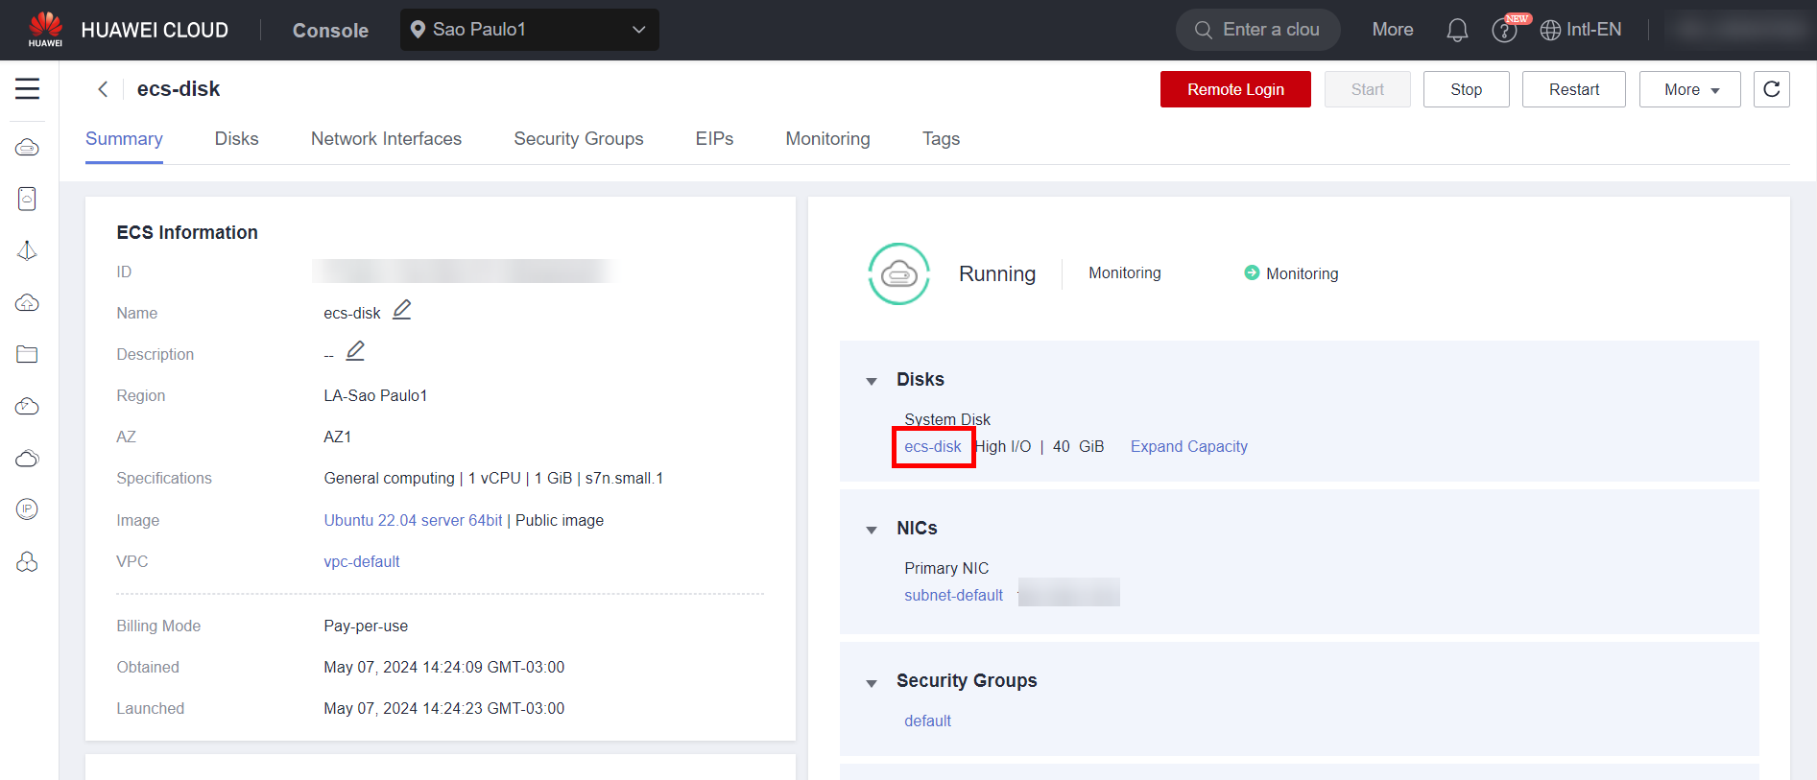Click the Remote Login button
Viewport: 1817px width, 780px height.
[x=1234, y=89]
